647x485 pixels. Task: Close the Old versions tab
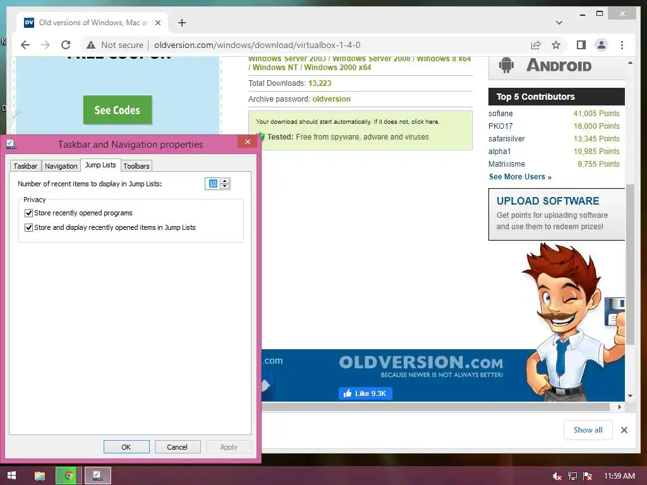(x=157, y=23)
